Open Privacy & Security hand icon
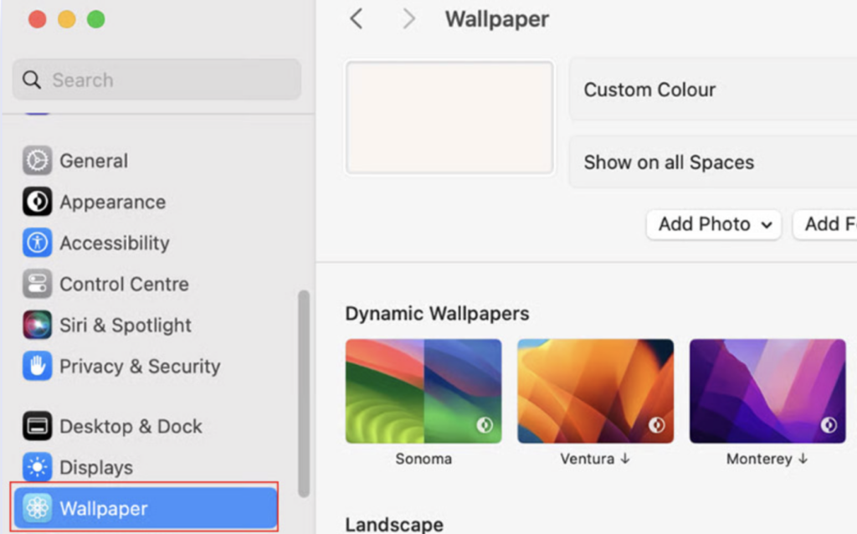857x534 pixels. (x=37, y=366)
